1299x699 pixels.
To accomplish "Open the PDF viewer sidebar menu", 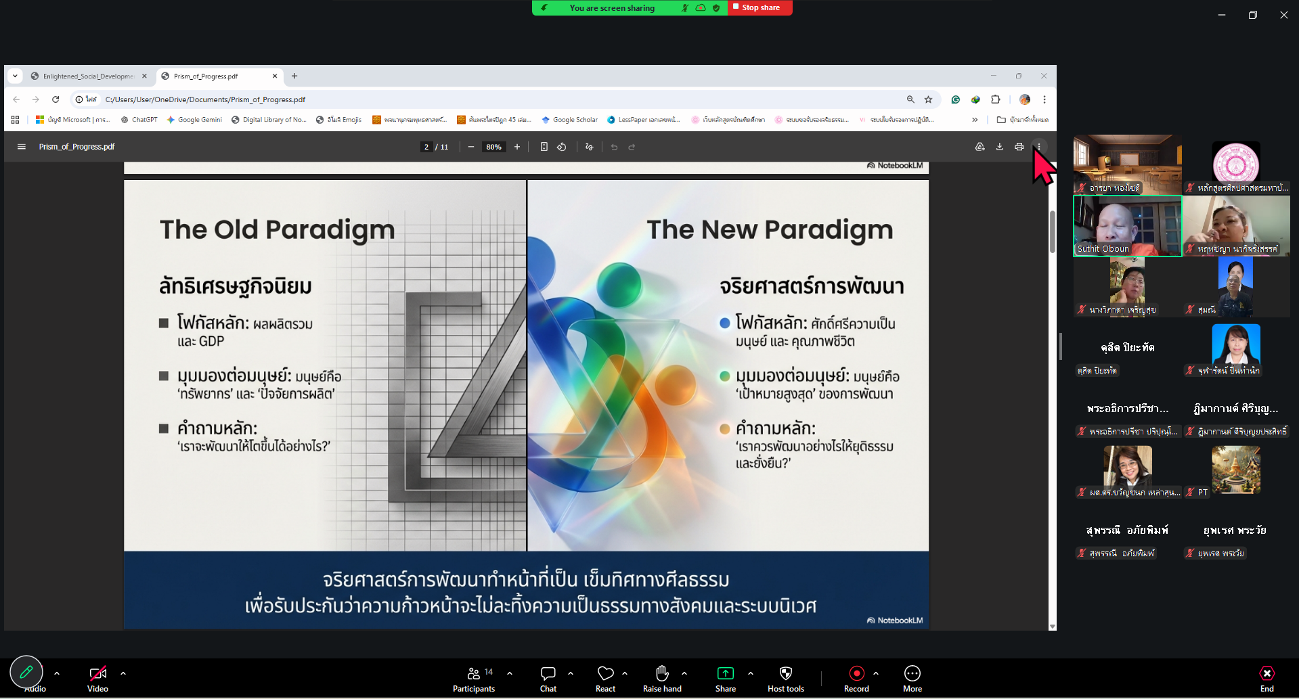I will [x=22, y=147].
